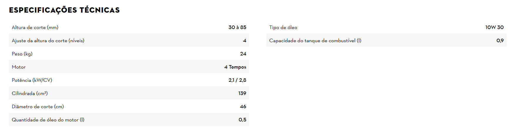The image size is (529, 134).
Task: Click Quantidade de óleo do motor label
Action: click(x=48, y=120)
